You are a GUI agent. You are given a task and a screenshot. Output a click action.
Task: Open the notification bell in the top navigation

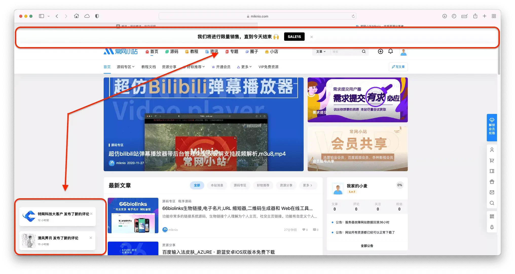tap(391, 51)
